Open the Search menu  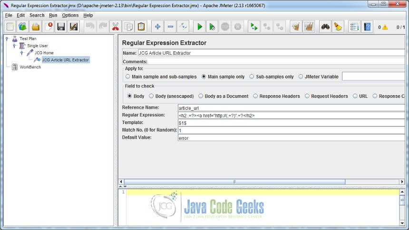(x=37, y=15)
